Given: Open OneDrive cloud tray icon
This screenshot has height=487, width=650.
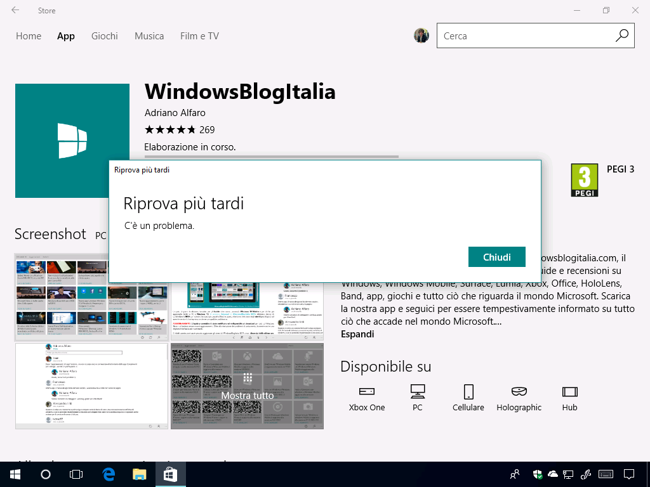Looking at the screenshot, I should pyautogui.click(x=553, y=474).
